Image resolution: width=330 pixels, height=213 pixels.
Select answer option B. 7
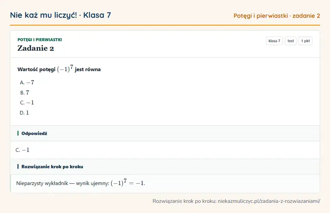[x=25, y=92]
